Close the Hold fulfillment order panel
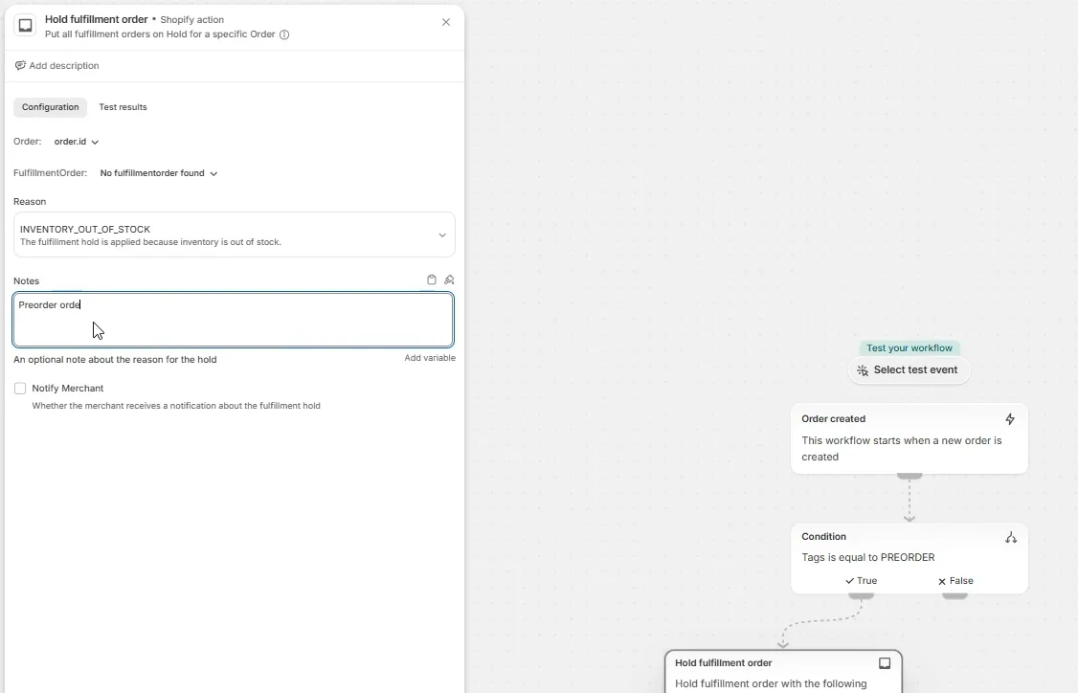Viewport: 1078px width, 693px height. click(446, 22)
